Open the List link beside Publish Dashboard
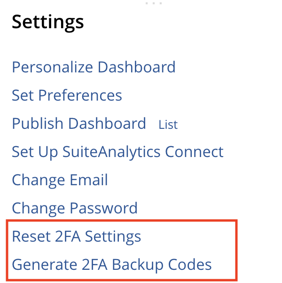This screenshot has width=282, height=283. pos(168,125)
